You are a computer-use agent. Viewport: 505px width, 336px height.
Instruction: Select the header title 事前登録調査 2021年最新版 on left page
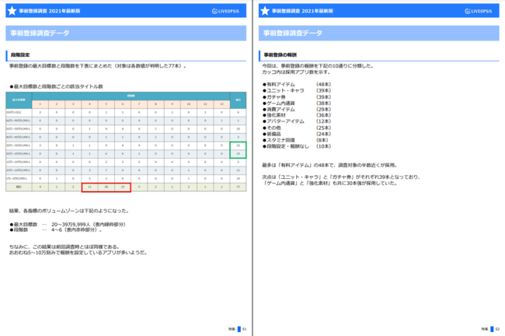click(x=50, y=11)
